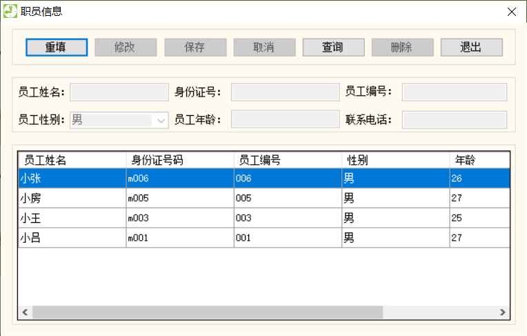This screenshot has height=336, width=527.
Task: Click the 退出 button
Action: click(472, 47)
